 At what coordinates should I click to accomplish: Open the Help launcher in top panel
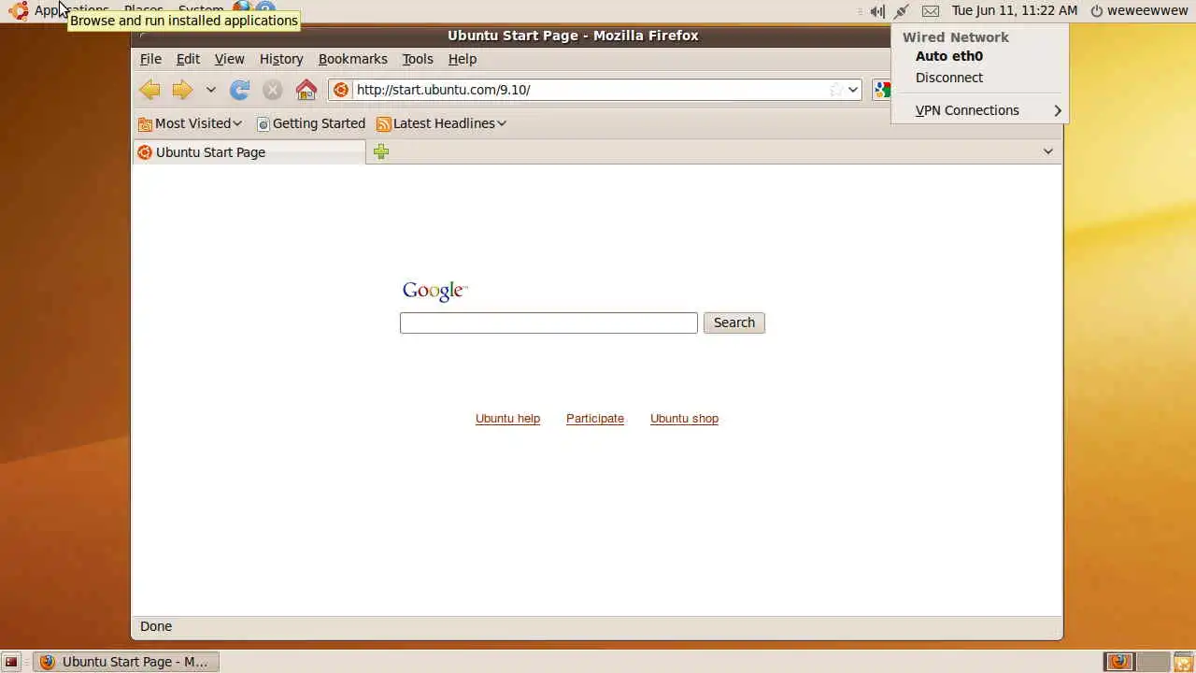pyautogui.click(x=266, y=8)
